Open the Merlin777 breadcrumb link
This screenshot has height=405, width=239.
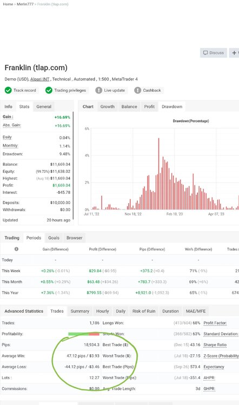[x=25, y=4]
